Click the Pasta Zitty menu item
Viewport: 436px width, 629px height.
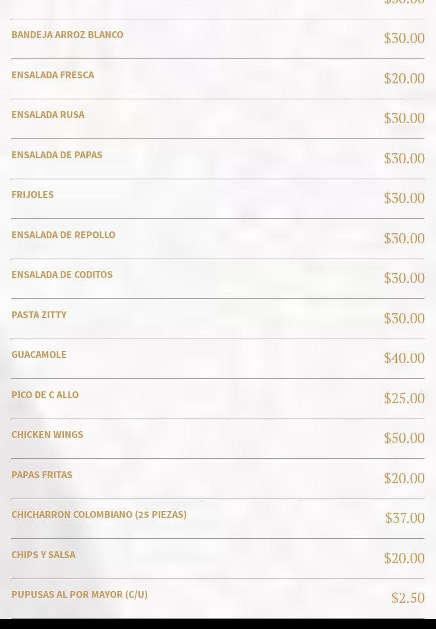point(39,315)
